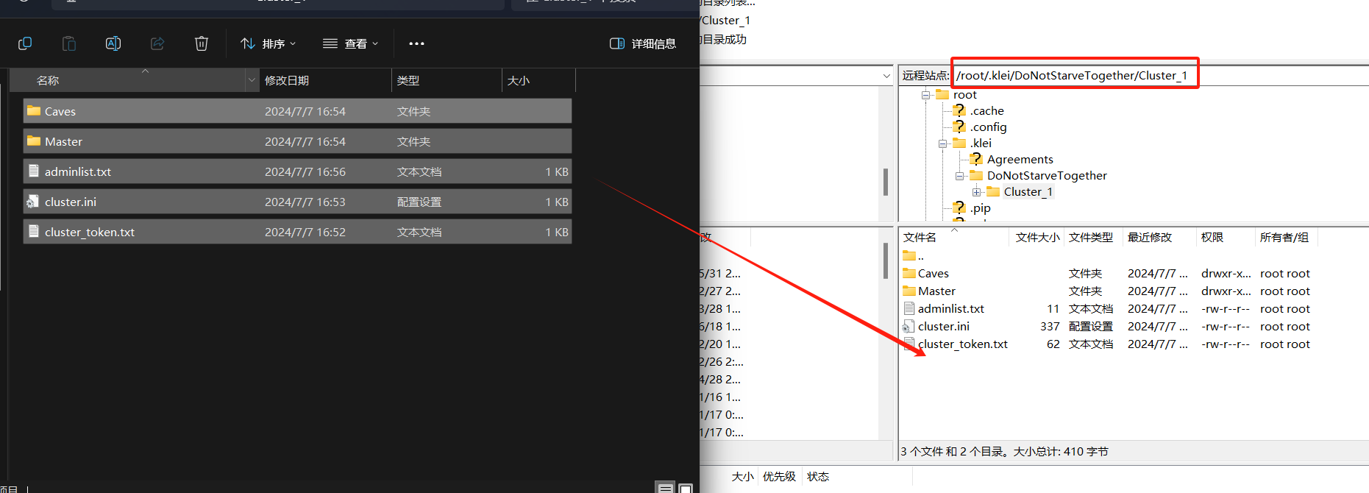Click the .pip folder icon in remote tree
1369x493 pixels.
coord(959,208)
